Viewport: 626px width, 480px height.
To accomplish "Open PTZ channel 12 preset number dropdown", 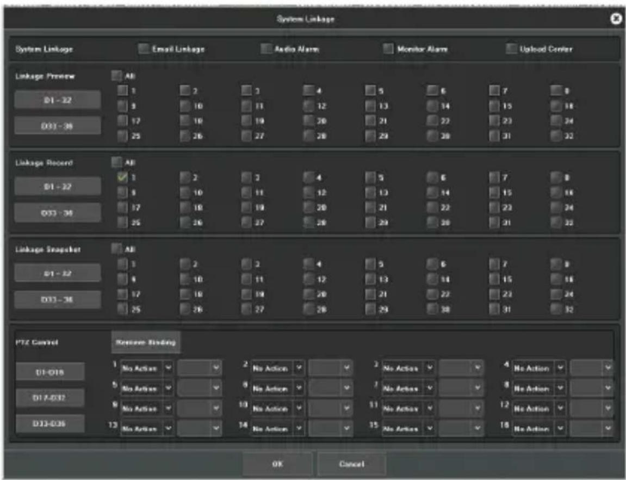I will (x=592, y=409).
